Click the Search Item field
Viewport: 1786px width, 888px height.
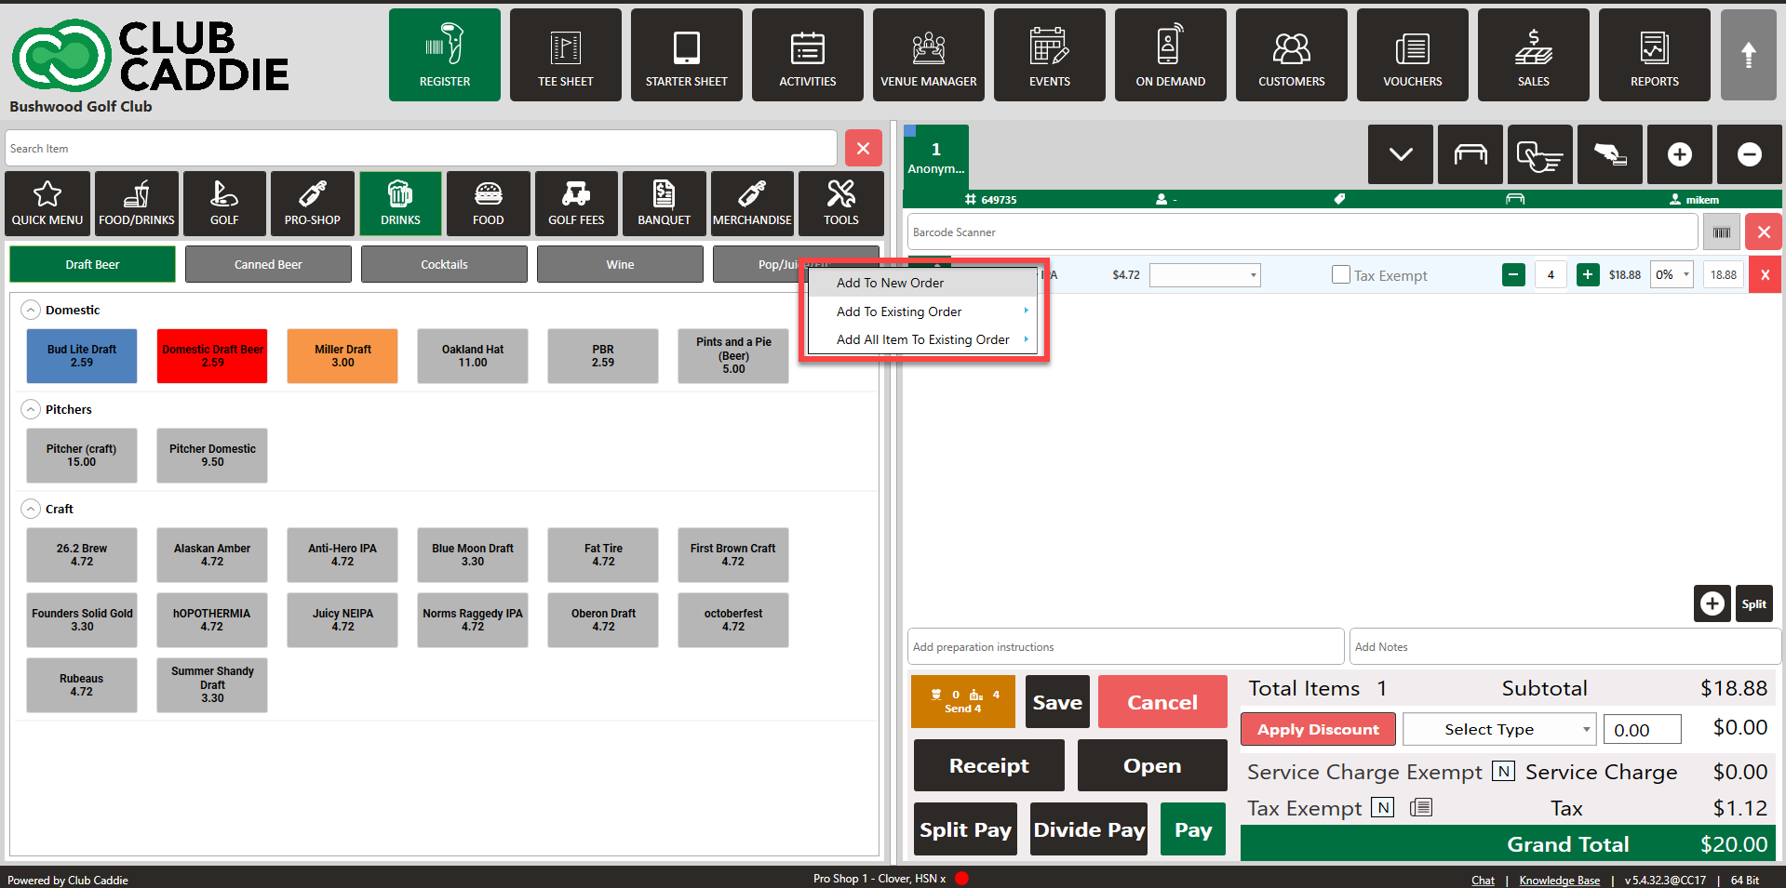(421, 149)
